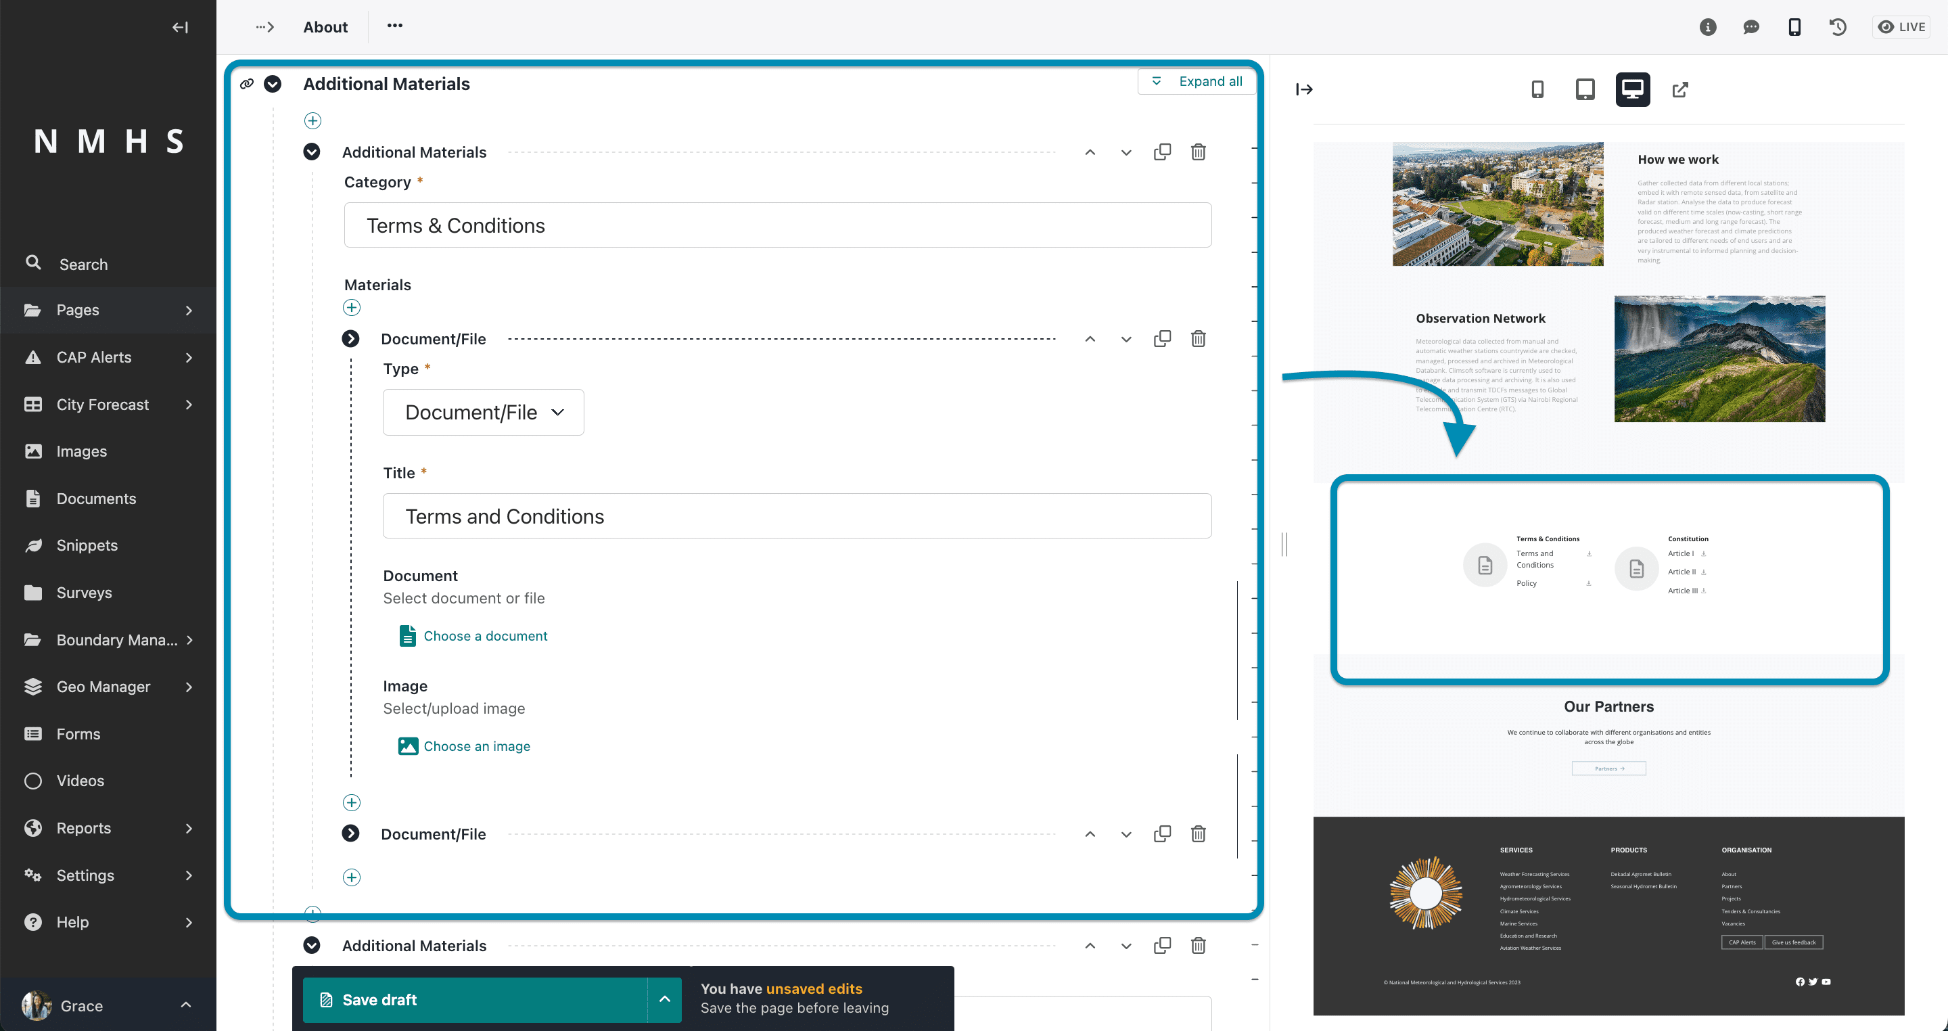The image size is (1948, 1031).
Task: Copy the anchor link for Additional Materials section
Action: (x=246, y=84)
